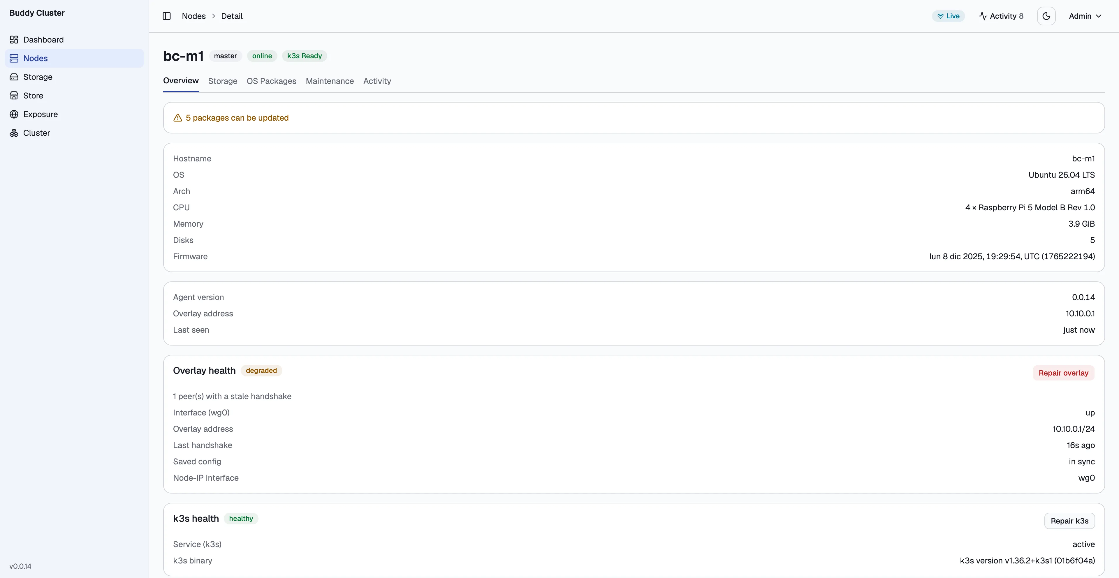Click the master role badge
1119x578 pixels.
click(226, 56)
